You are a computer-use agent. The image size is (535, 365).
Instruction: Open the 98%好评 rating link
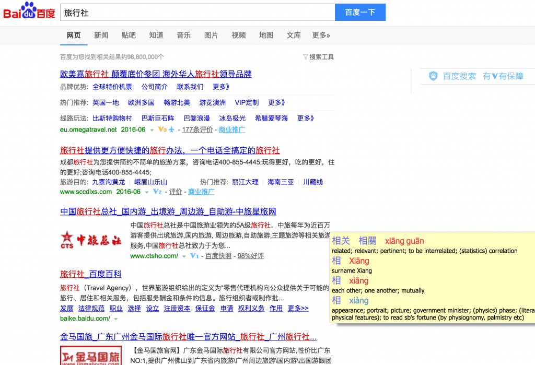tap(251, 256)
